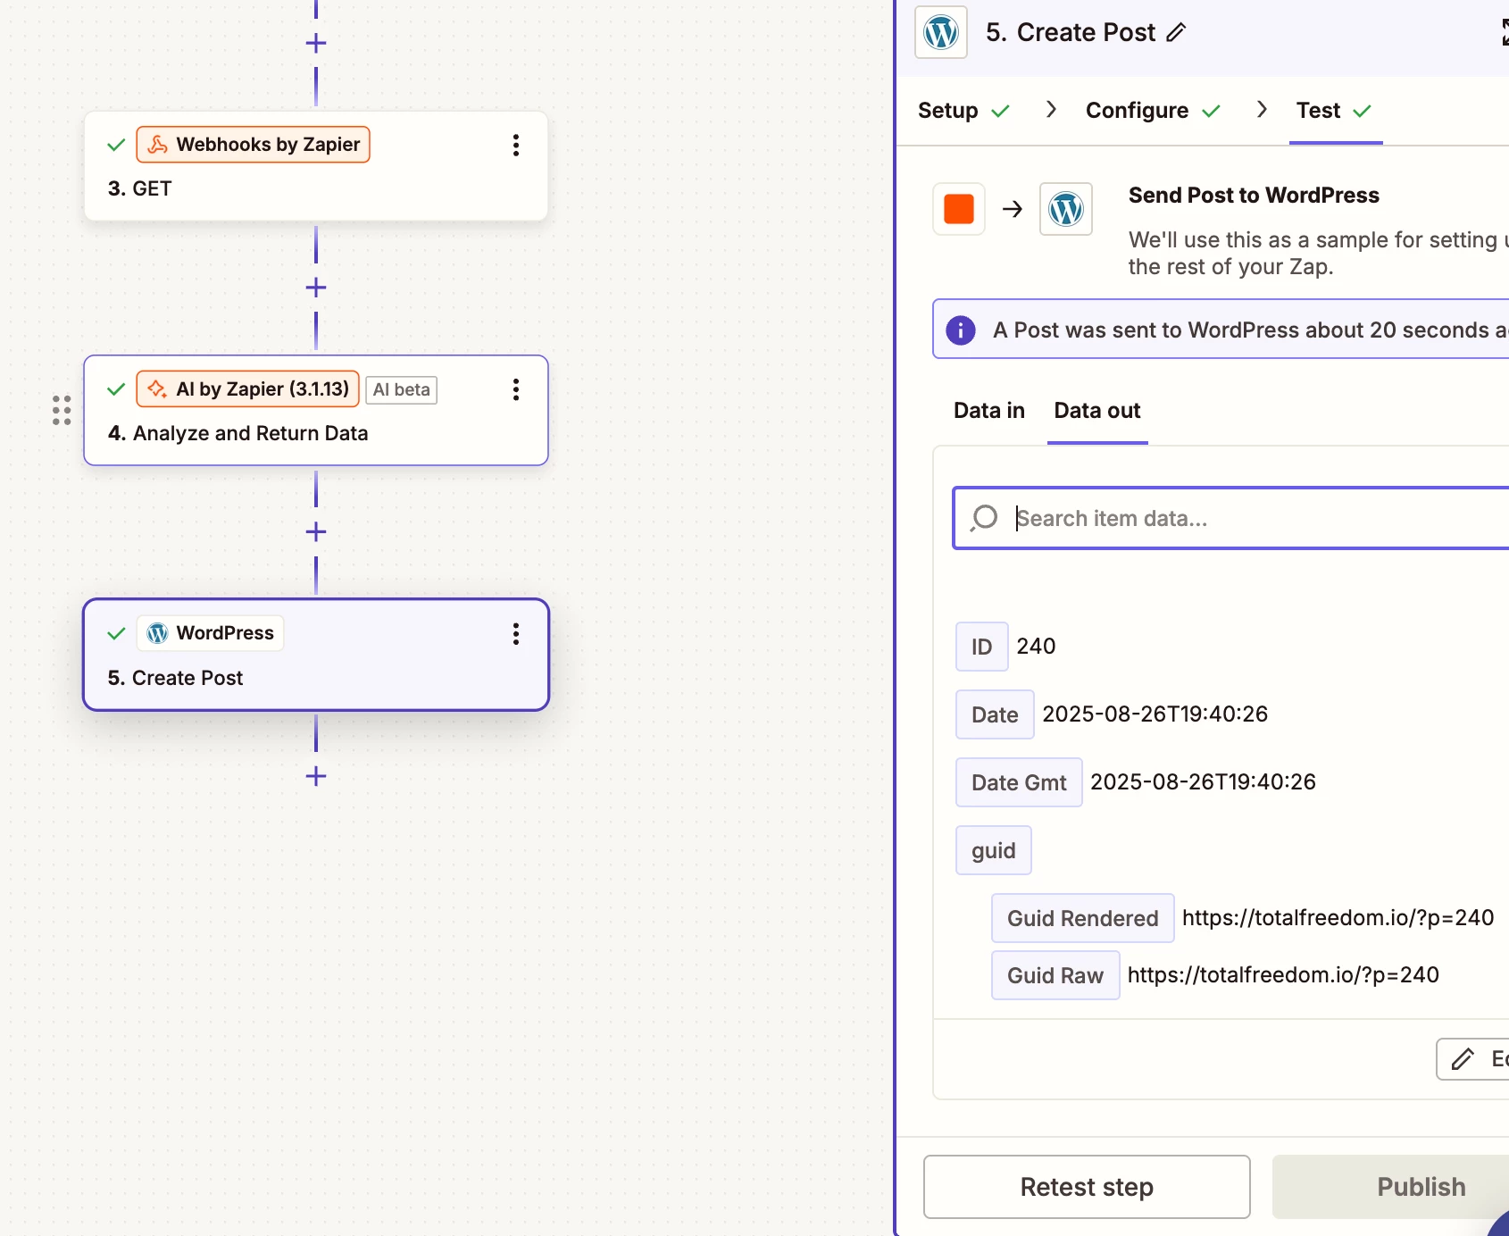
Task: Click the Date Gmt value 2025-08-26T19:40:26
Action: pyautogui.click(x=1203, y=782)
